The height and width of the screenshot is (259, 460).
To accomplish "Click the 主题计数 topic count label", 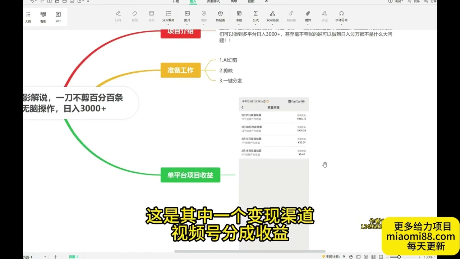I will [x=333, y=257].
